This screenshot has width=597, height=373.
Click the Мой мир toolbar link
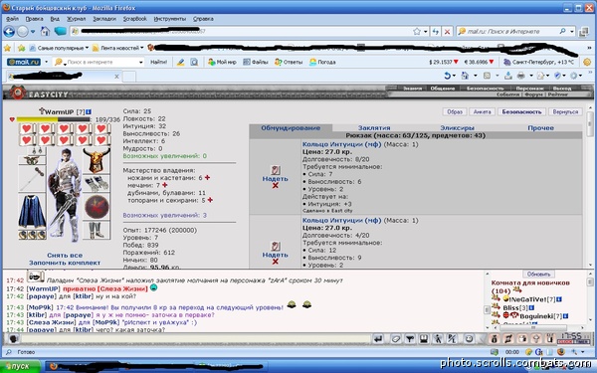click(222, 62)
